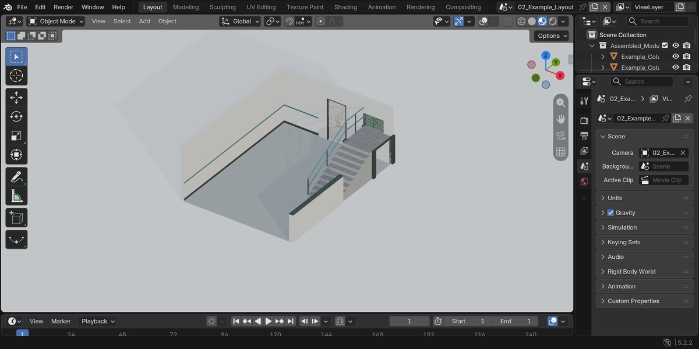Toggle viewport gizmos display

click(x=458, y=21)
